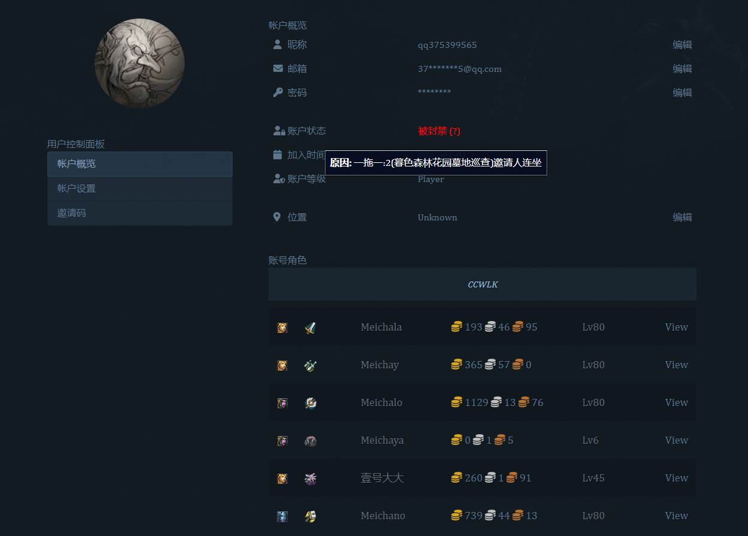This screenshot has height=536, width=748.
Task: Click the class icon beside 壹号大大
Action: pyautogui.click(x=310, y=479)
